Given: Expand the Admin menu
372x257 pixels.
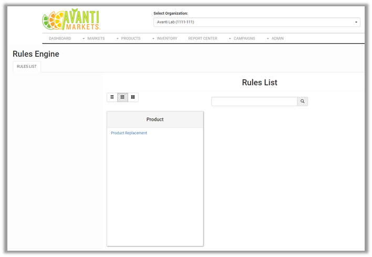Looking at the screenshot, I should [275, 38].
